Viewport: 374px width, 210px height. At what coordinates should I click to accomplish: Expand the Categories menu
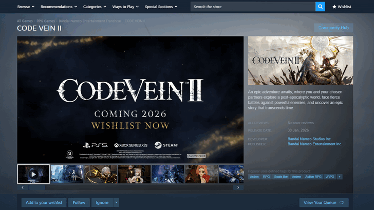95,7
